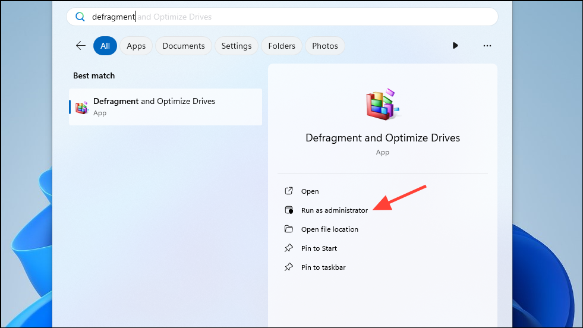This screenshot has height=328, width=583.
Task: Choose Pin to Start
Action: click(319, 248)
